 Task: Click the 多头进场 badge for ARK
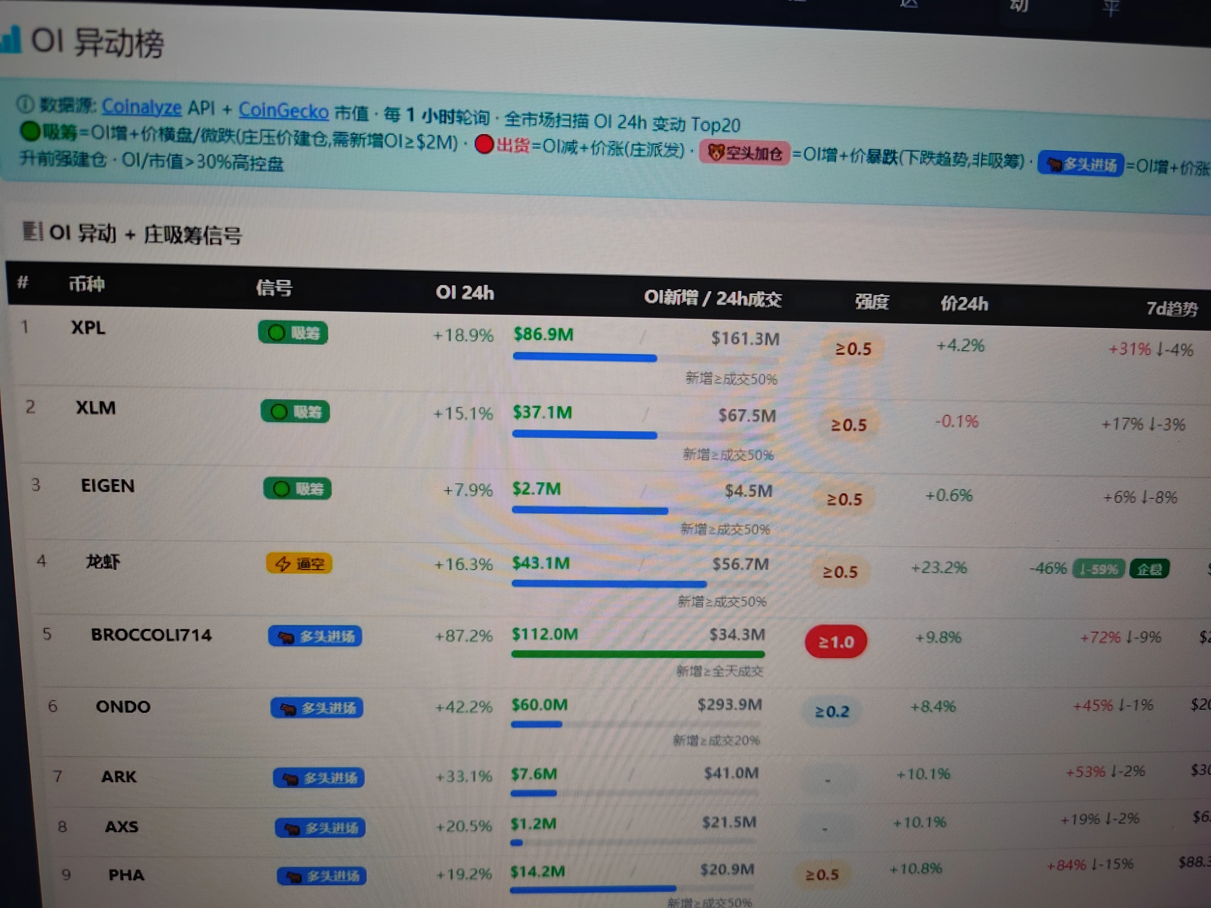tap(319, 778)
